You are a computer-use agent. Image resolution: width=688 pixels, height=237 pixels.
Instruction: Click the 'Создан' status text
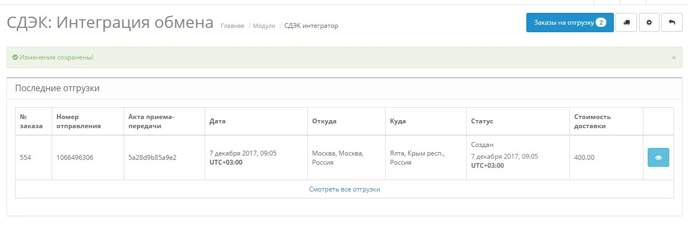[x=482, y=145]
